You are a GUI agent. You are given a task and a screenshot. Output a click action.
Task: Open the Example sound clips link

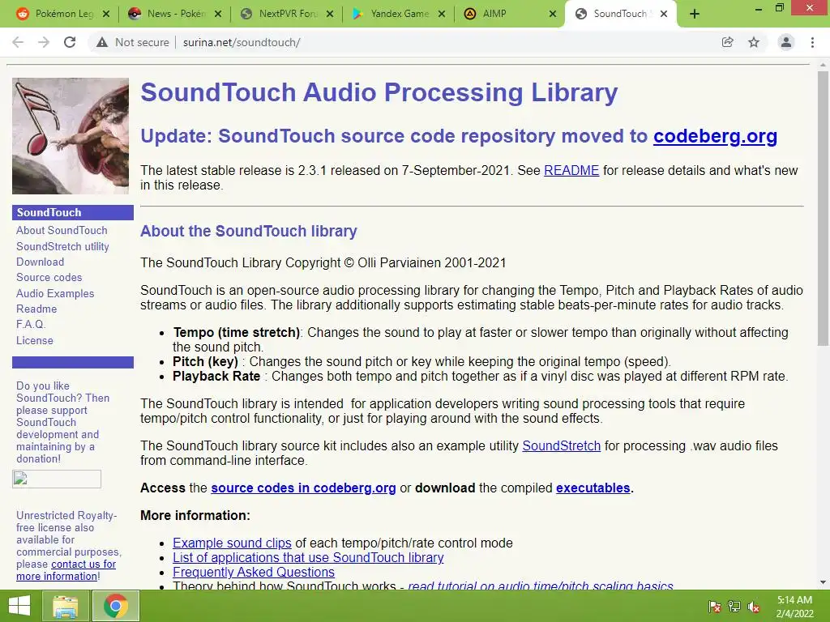[x=232, y=543]
